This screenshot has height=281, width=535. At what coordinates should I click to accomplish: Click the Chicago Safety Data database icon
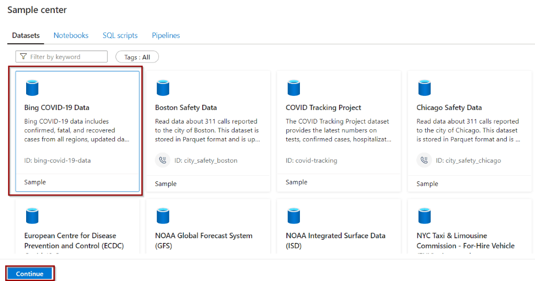coord(424,88)
